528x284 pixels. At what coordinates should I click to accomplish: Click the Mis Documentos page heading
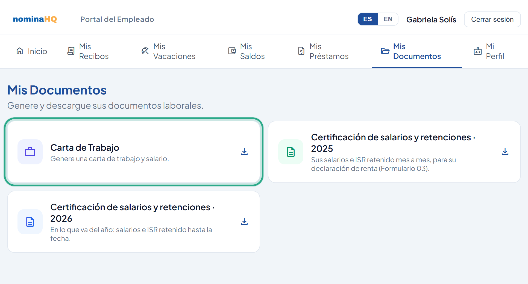57,90
